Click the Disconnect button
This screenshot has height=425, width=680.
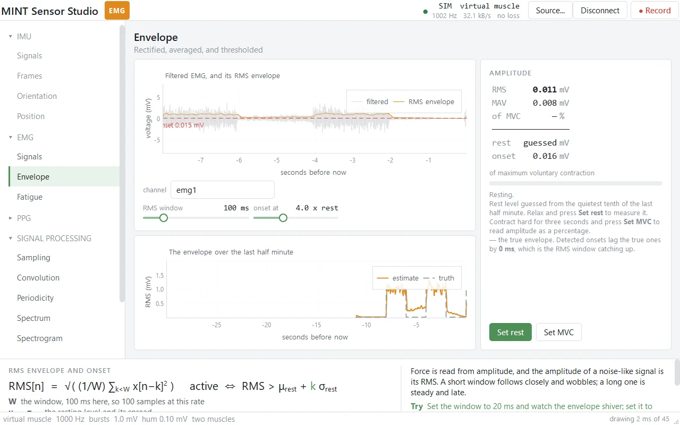600,11
